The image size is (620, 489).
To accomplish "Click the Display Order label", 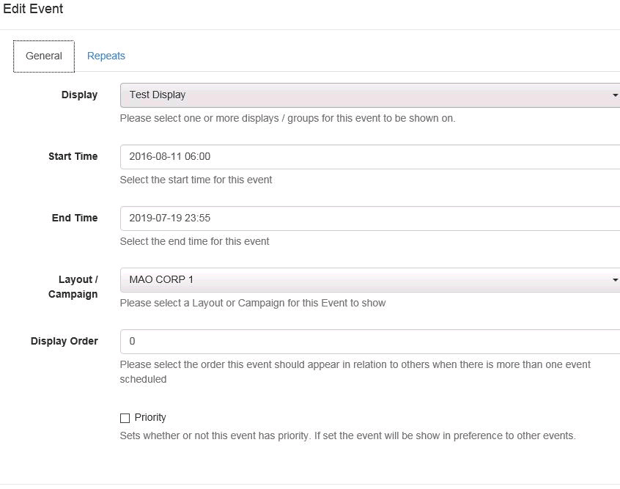I will 64,341.
